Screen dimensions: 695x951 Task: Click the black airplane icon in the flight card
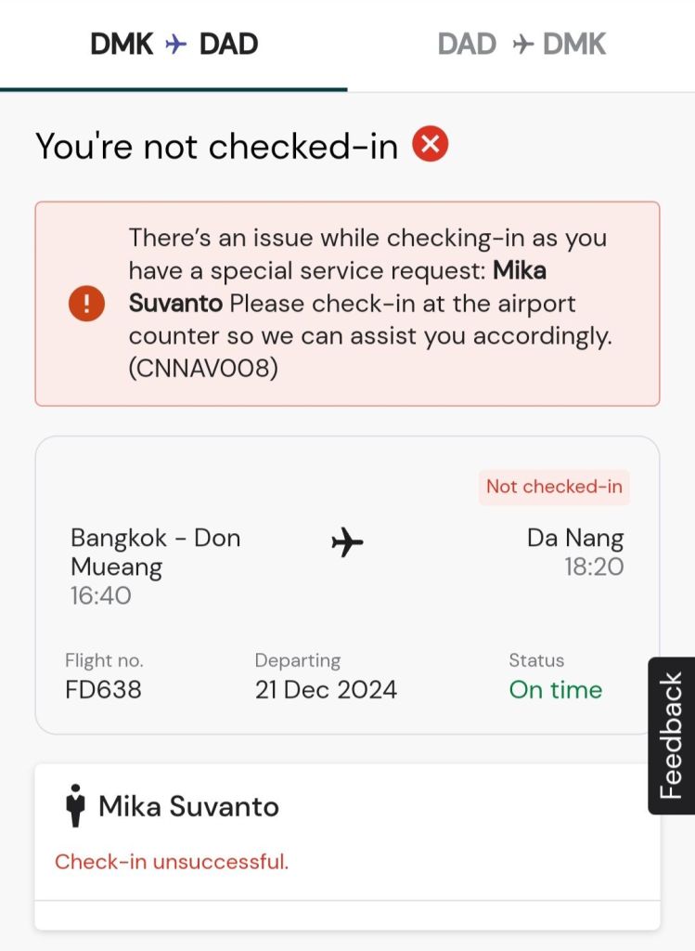[347, 541]
